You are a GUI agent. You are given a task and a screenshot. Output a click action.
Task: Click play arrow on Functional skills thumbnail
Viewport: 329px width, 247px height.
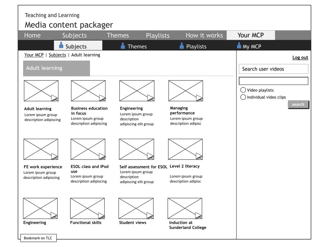click(101, 215)
